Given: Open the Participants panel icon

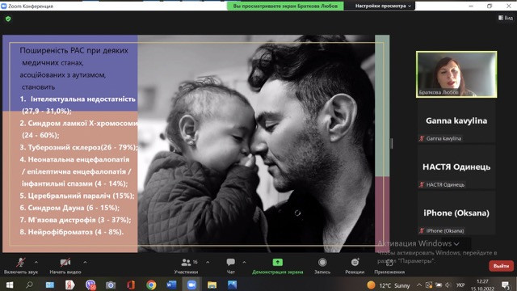Looking at the screenshot, I should [x=186, y=262].
